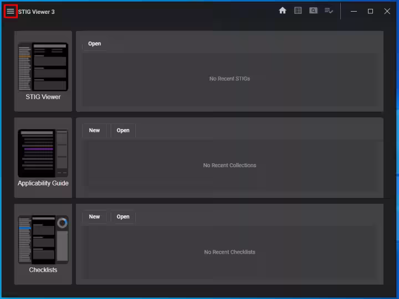Launch STIG Viewer from its thumbnail

tap(43, 67)
